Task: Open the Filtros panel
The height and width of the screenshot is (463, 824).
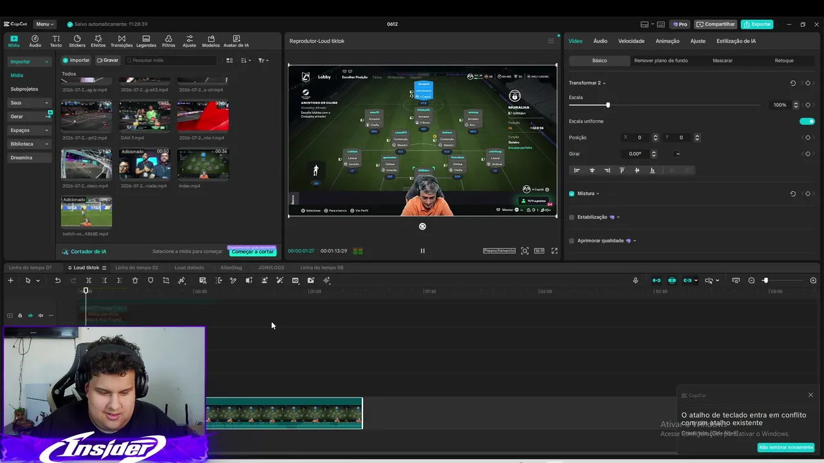Action: click(169, 41)
